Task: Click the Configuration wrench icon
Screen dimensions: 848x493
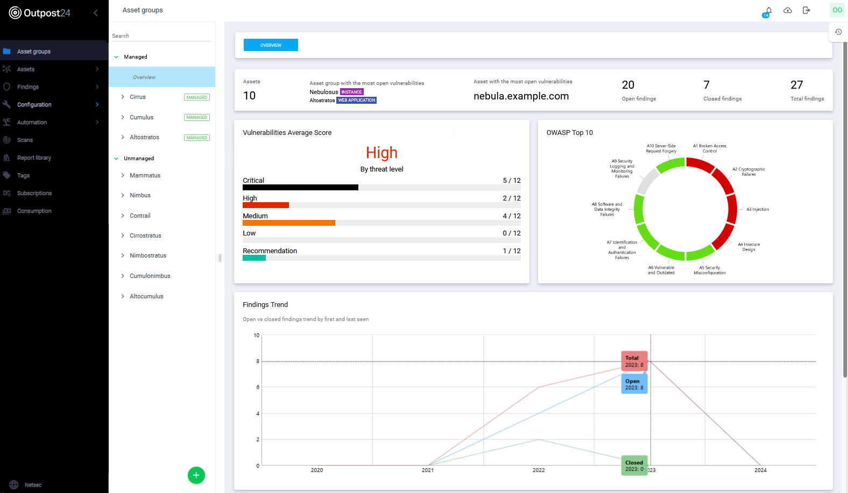Action: point(6,105)
